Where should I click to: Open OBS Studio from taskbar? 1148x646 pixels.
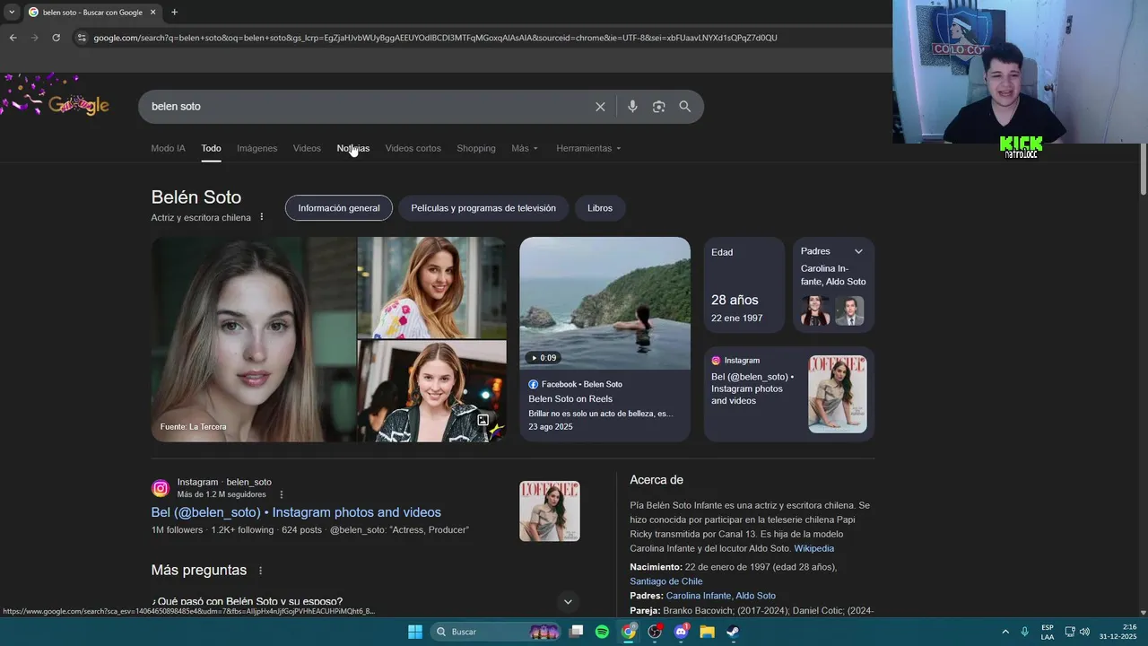(x=655, y=632)
